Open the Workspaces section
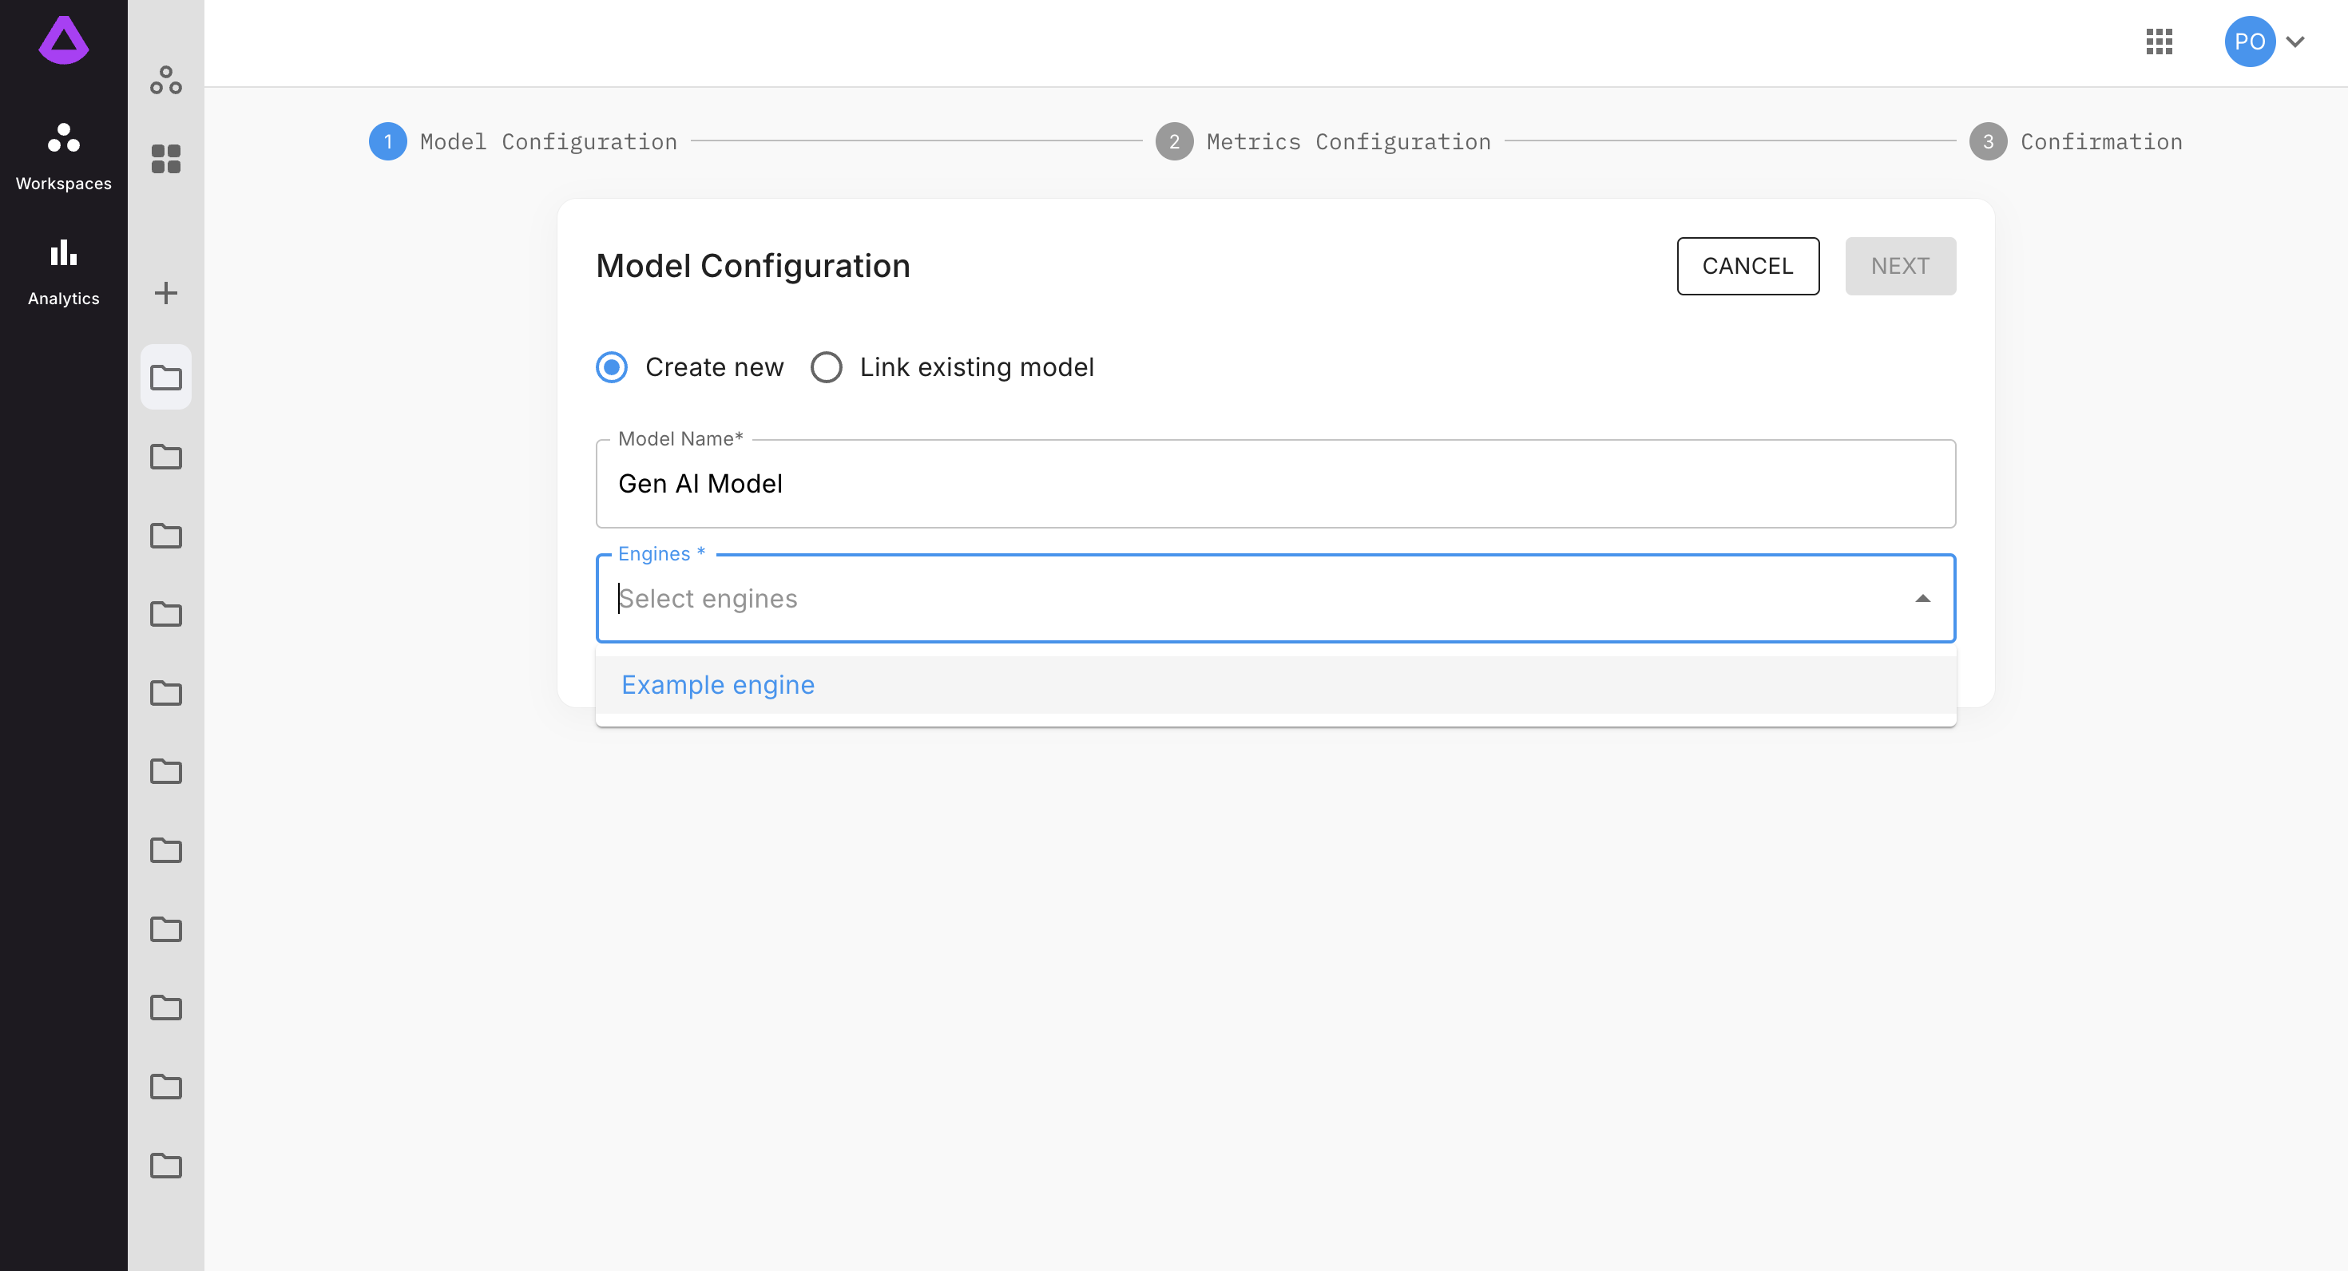This screenshot has width=2348, height=1271. 64,156
